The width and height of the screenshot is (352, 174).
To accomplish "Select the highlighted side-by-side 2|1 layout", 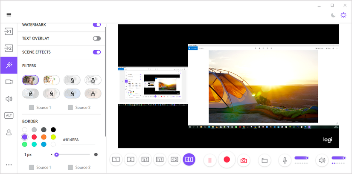I will (189, 160).
